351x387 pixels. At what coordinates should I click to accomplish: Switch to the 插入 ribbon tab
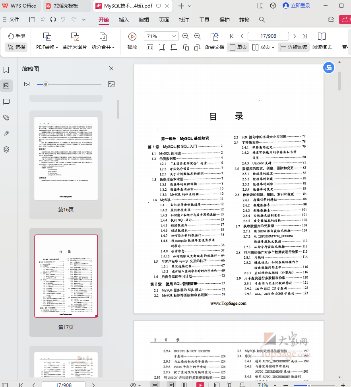tap(124, 19)
